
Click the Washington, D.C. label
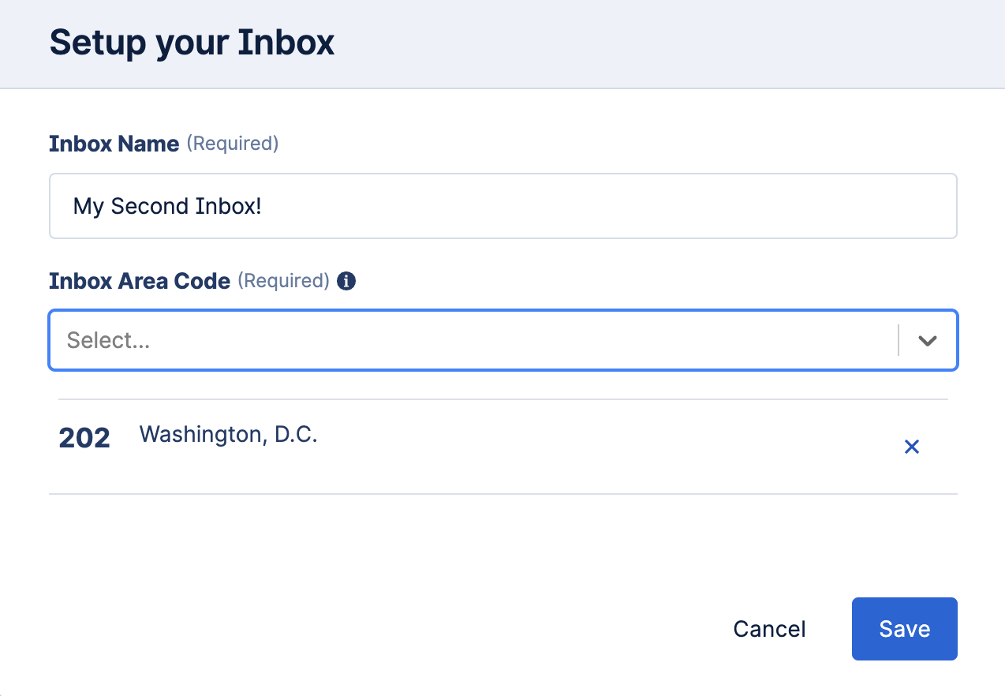(x=228, y=434)
